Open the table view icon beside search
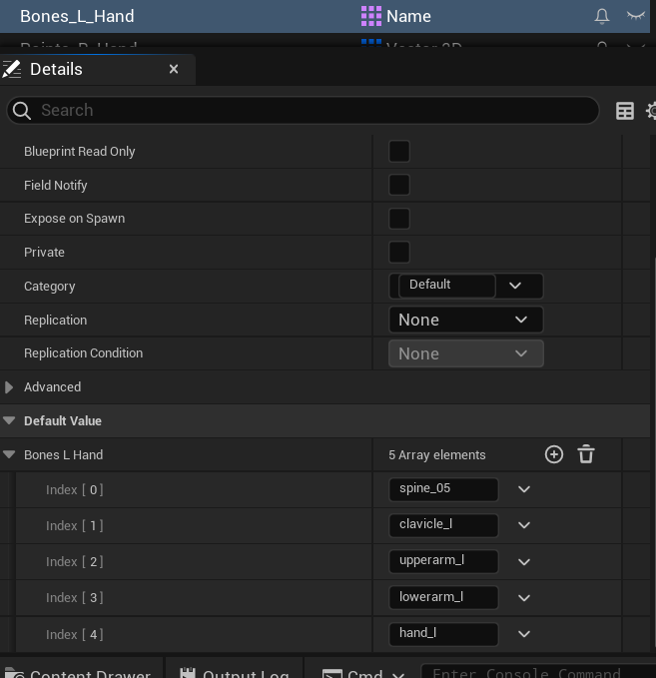This screenshot has width=656, height=678. click(x=625, y=111)
